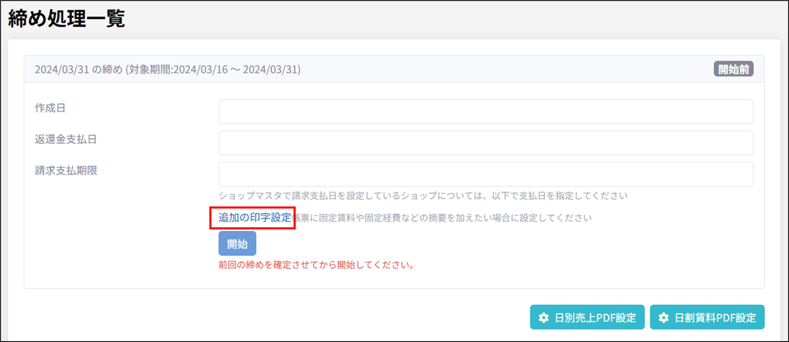Click the gear icon on 日割賃料PDF設定
This screenshot has height=342, width=789.
tap(663, 318)
